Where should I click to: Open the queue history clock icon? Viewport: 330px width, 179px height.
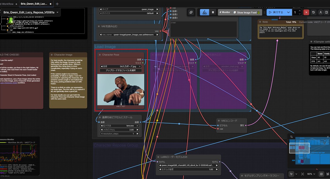click(313, 12)
